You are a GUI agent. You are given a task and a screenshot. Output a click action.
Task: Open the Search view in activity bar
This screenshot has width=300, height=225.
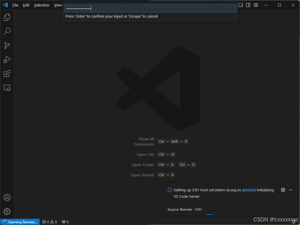click(7, 31)
